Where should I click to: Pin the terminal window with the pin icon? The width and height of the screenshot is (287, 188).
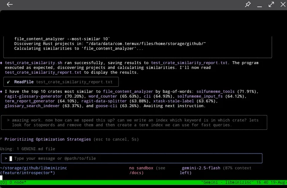tap(248, 4)
